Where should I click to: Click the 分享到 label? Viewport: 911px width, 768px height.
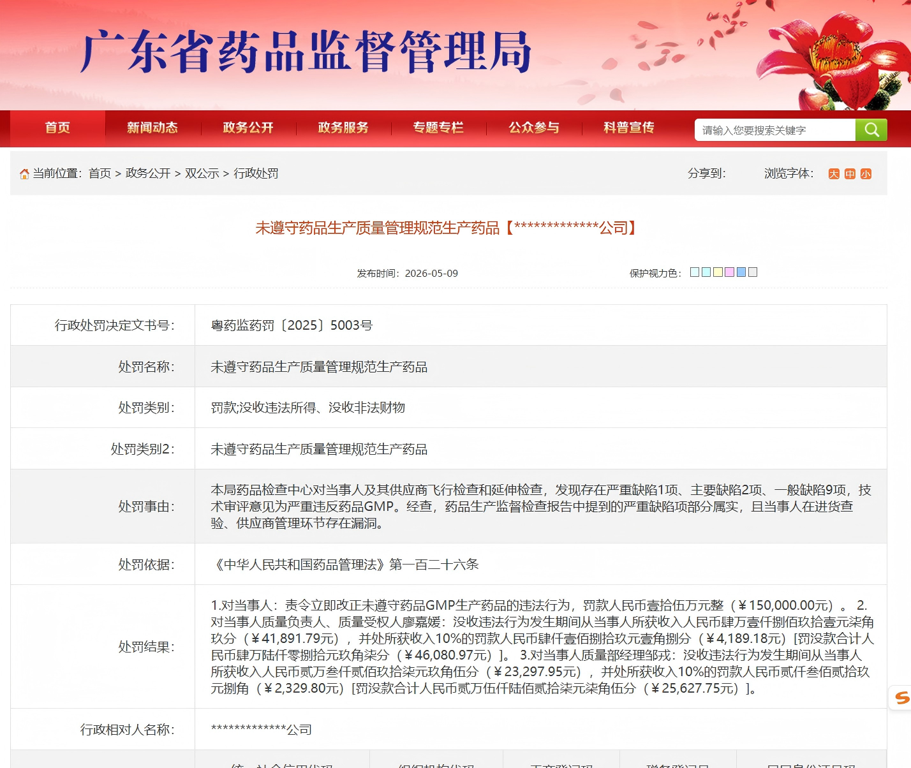tap(706, 174)
